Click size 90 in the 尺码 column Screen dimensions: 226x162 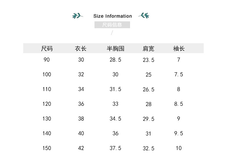[x=47, y=60]
